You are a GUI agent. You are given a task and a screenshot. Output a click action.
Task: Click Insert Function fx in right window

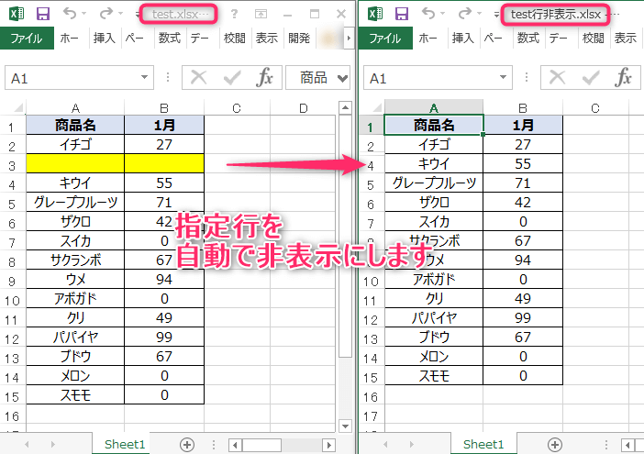(x=623, y=78)
